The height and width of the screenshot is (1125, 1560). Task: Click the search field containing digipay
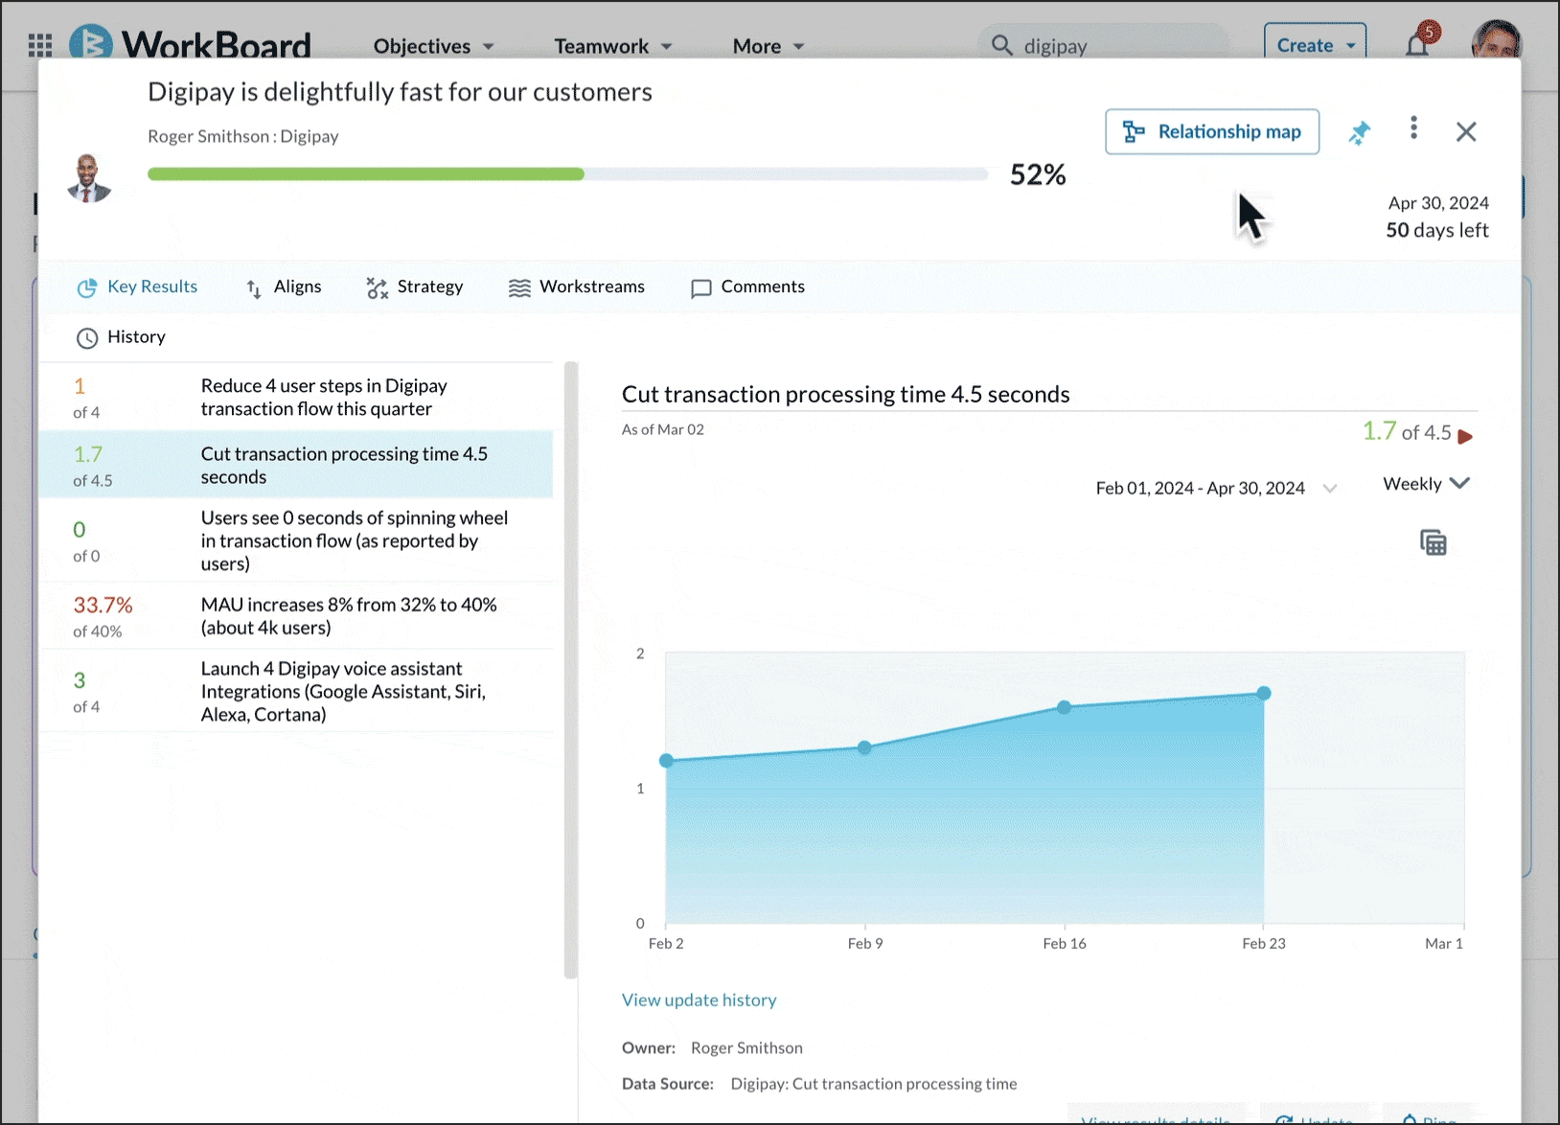1104,45
